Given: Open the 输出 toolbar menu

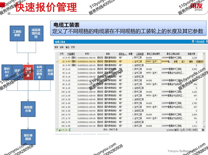Looking at the screenshot, I should pyautogui.click(x=68, y=47).
